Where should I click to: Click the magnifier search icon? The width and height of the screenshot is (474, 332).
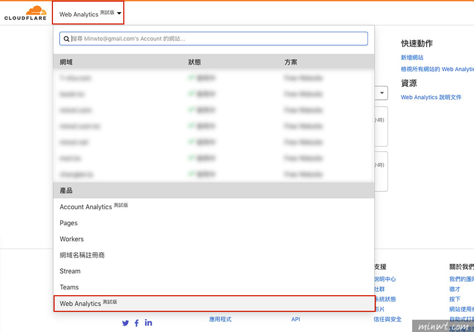point(66,39)
